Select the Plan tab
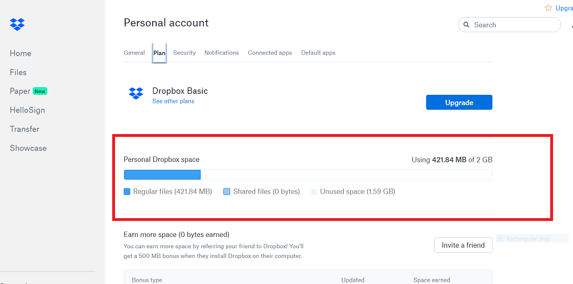Screen dimensions: 573x284 pos(159,53)
